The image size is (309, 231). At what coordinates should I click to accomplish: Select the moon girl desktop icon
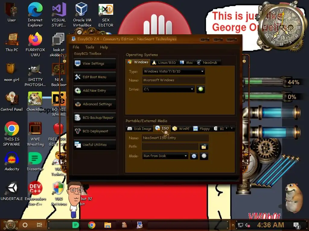click(12, 72)
